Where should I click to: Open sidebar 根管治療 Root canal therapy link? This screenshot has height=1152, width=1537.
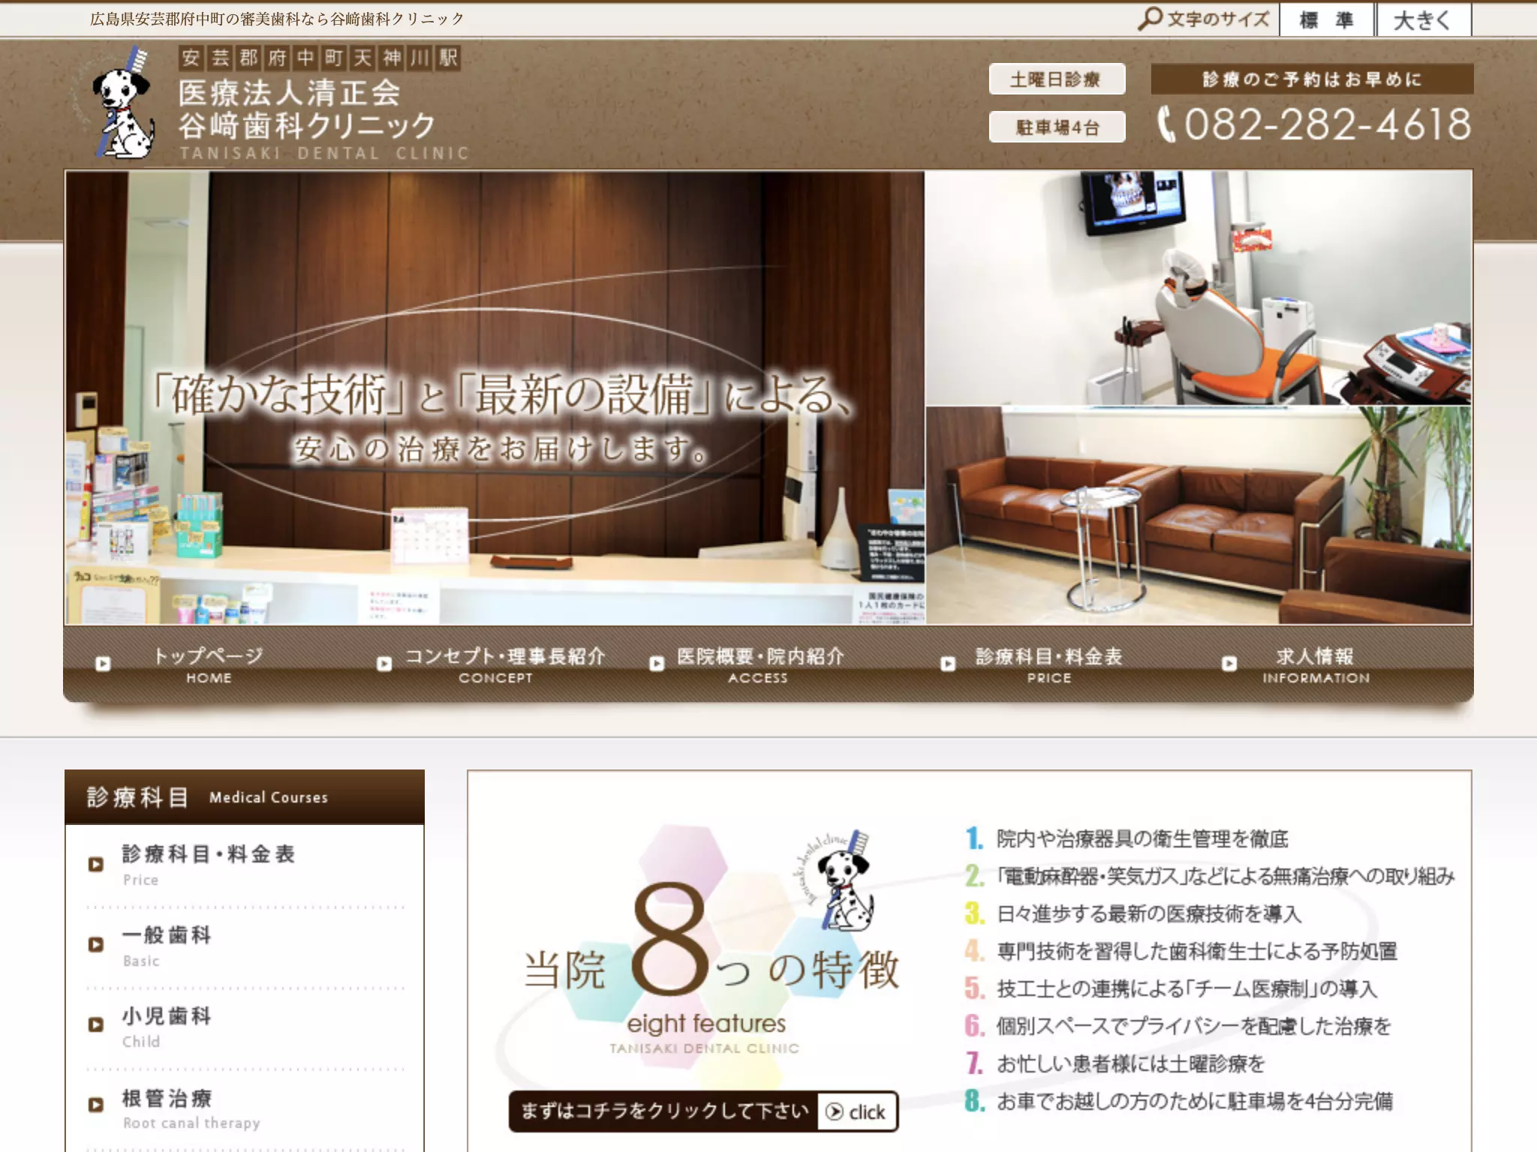point(191,1108)
